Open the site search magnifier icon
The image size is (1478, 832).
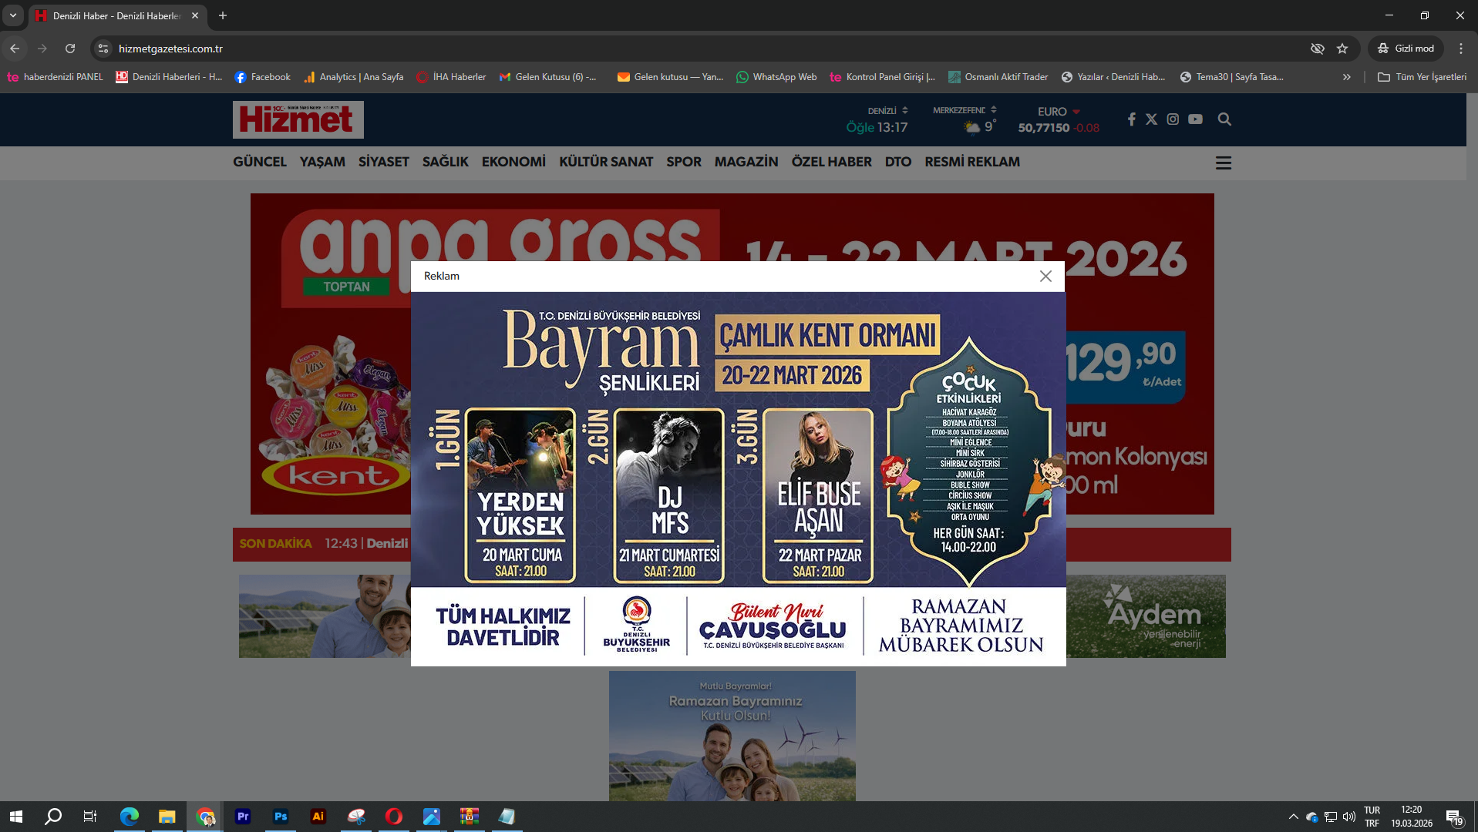tap(1224, 119)
